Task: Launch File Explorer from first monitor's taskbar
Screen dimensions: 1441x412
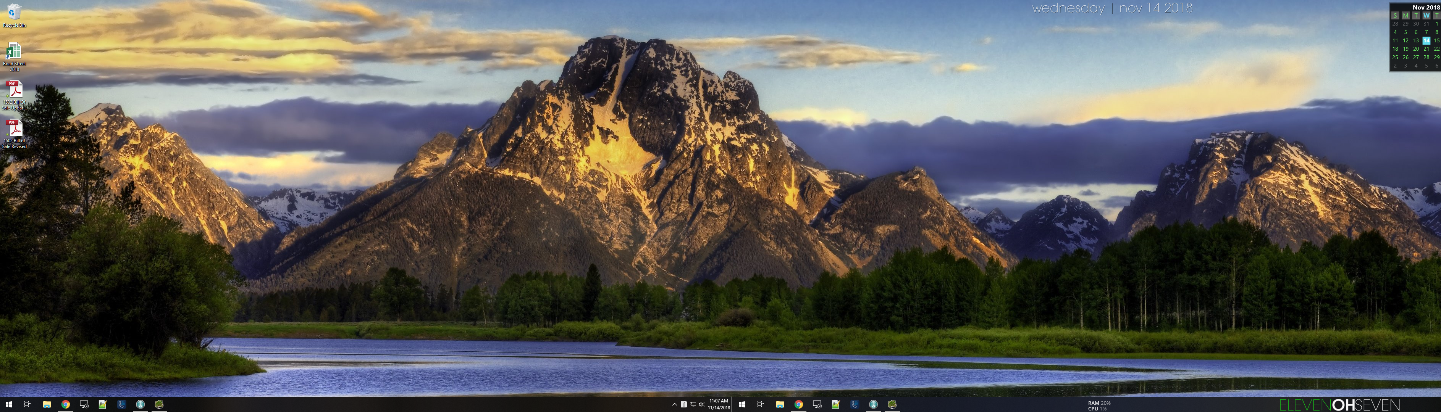Action: tap(47, 404)
